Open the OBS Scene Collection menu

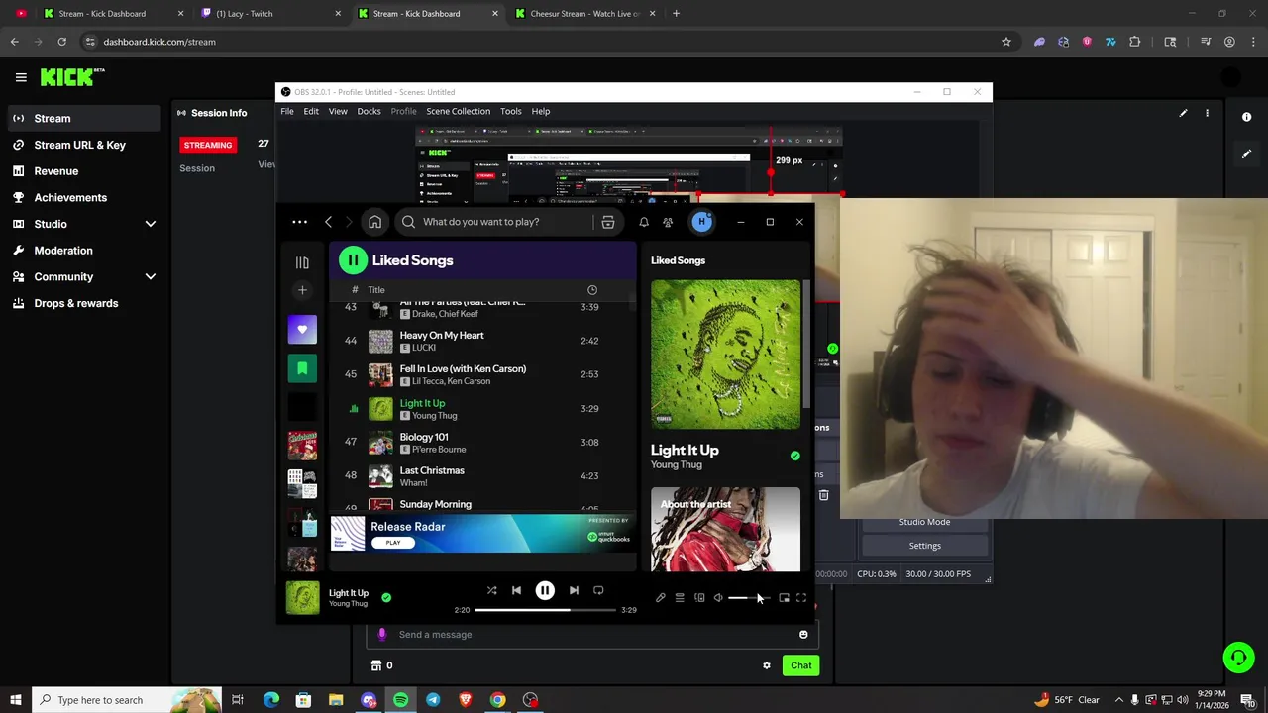(458, 111)
